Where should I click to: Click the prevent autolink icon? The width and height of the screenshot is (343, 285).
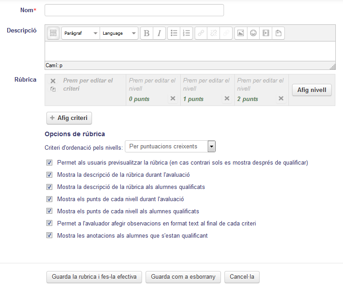pos(226,33)
